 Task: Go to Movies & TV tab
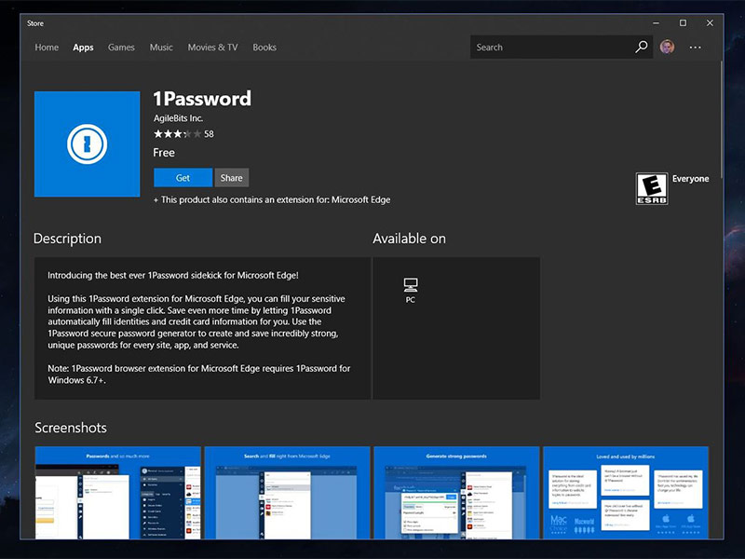212,48
